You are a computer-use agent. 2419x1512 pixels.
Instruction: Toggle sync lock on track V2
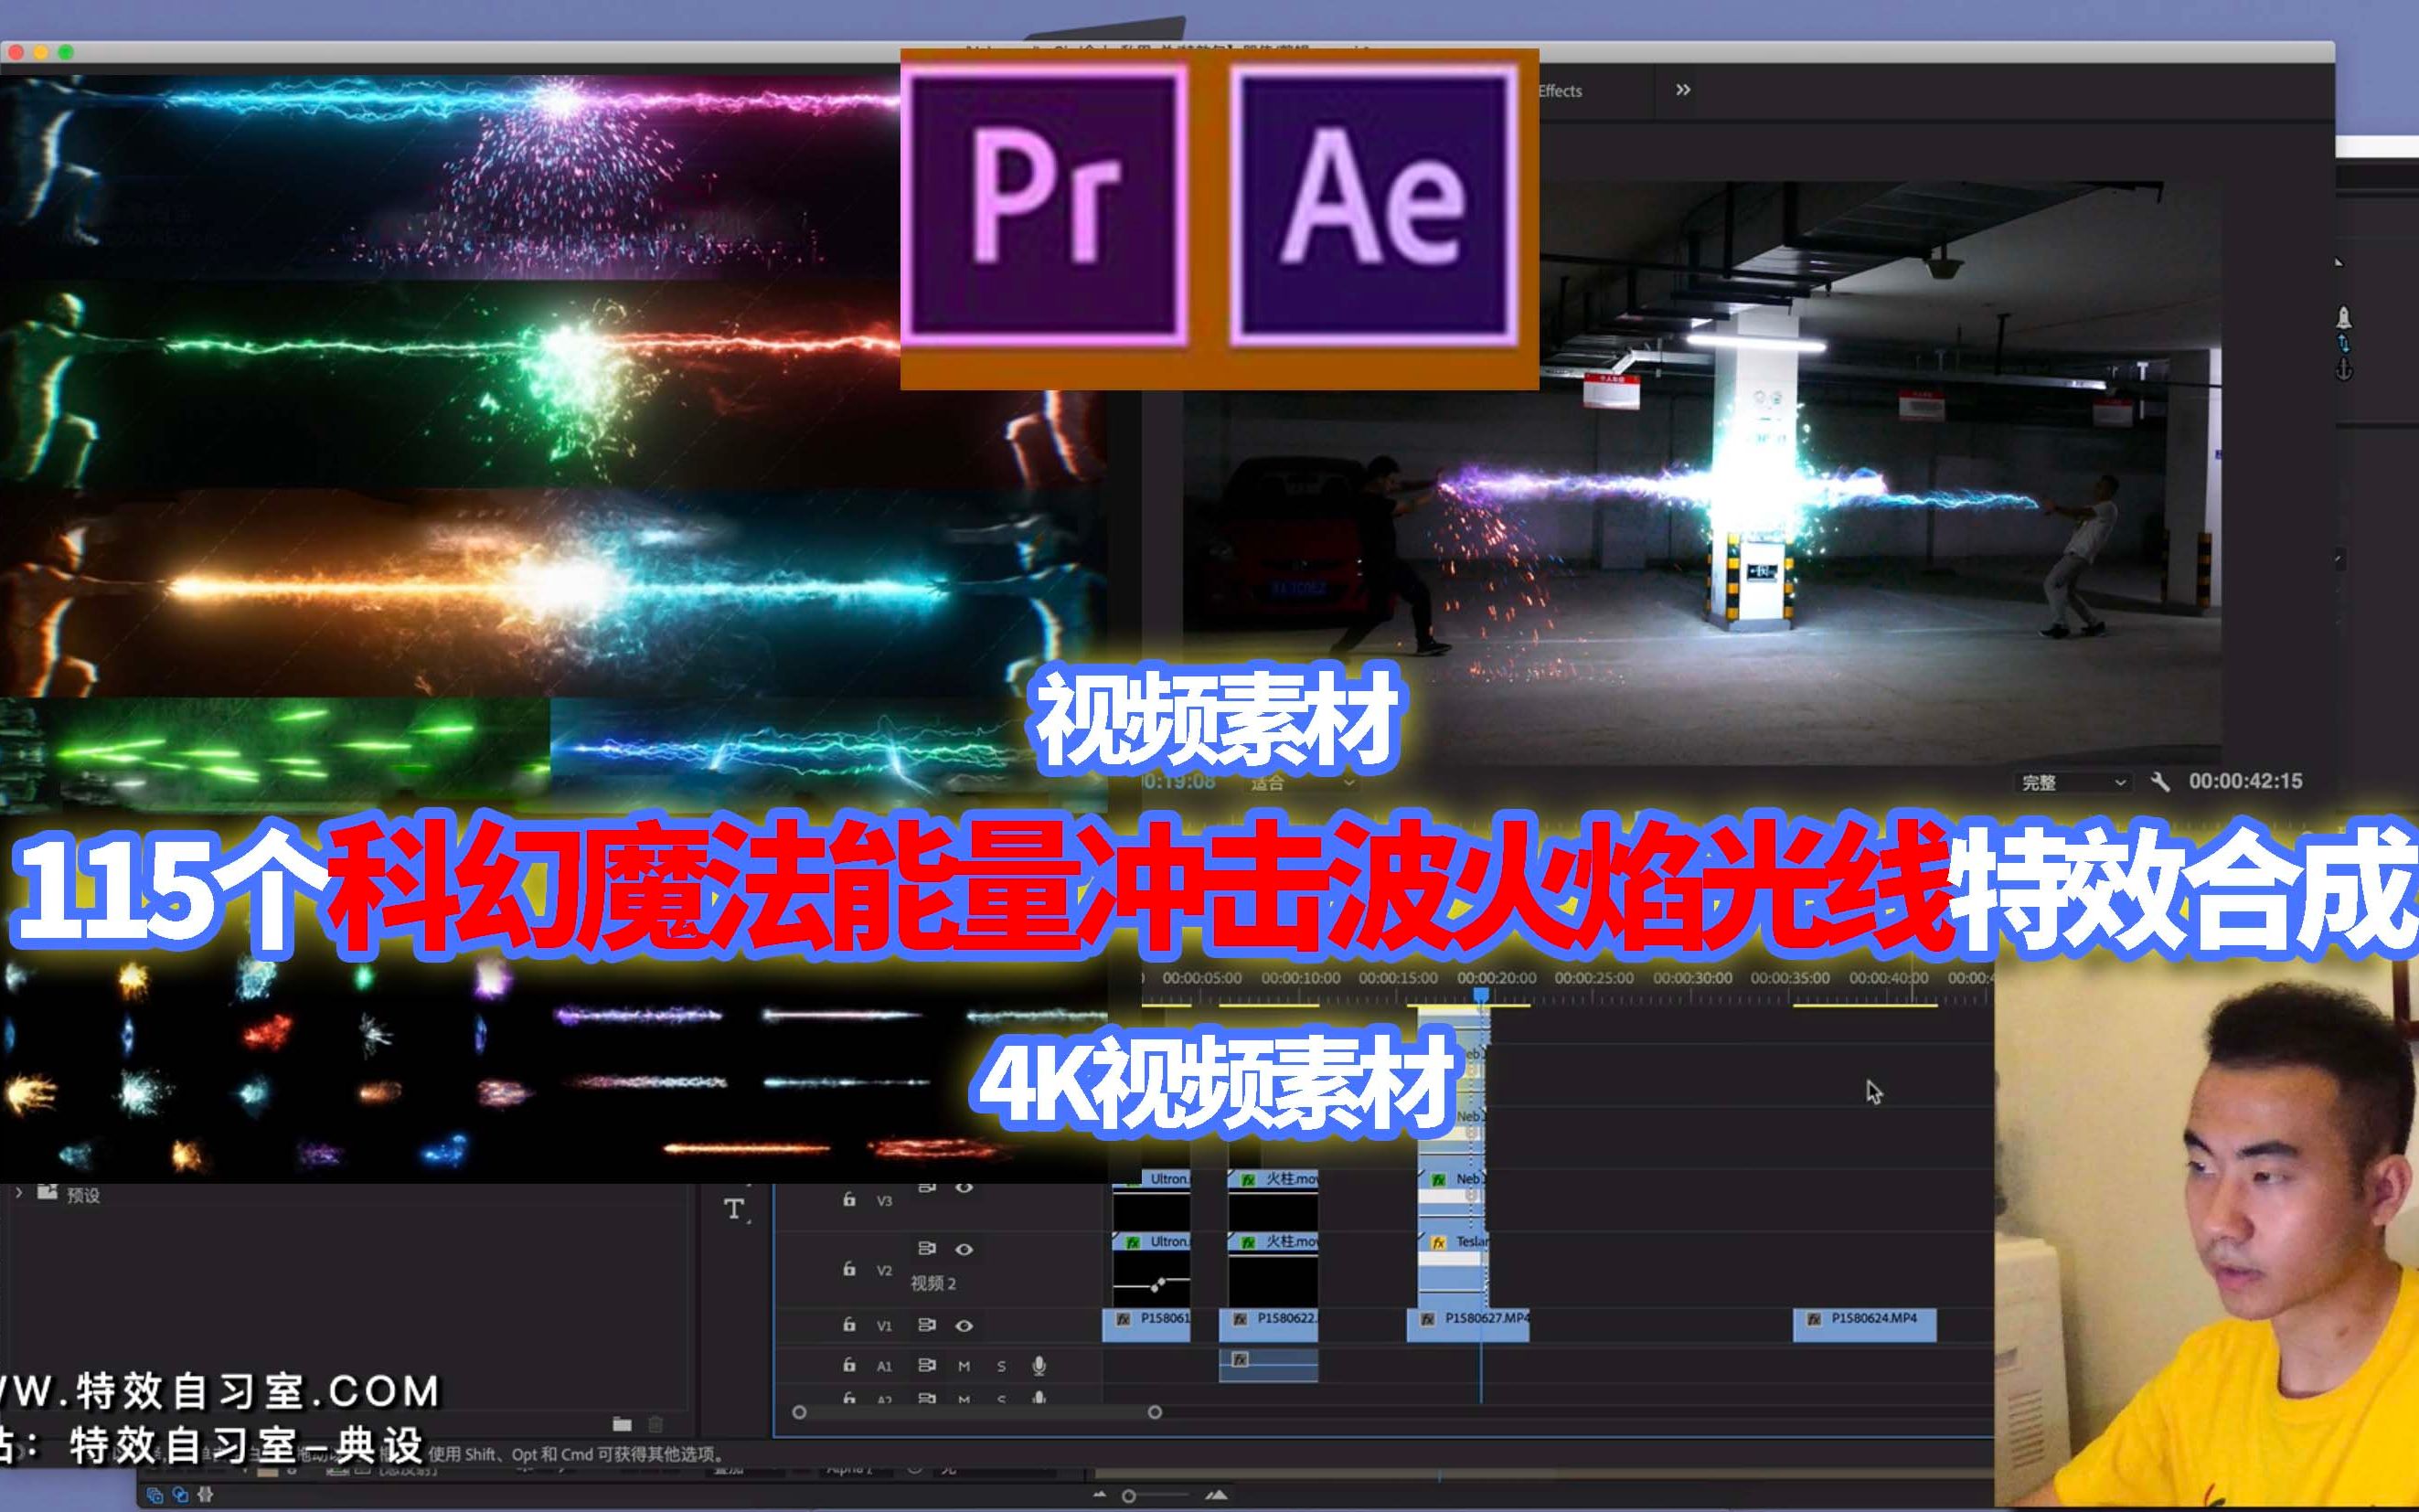click(927, 1248)
